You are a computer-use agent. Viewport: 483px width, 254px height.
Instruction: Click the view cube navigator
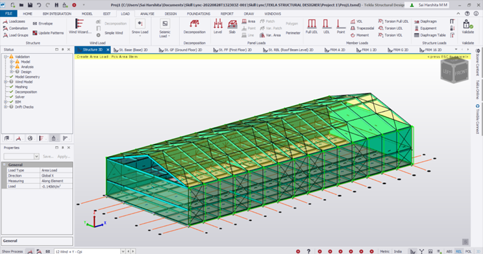pyautogui.click(x=454, y=71)
